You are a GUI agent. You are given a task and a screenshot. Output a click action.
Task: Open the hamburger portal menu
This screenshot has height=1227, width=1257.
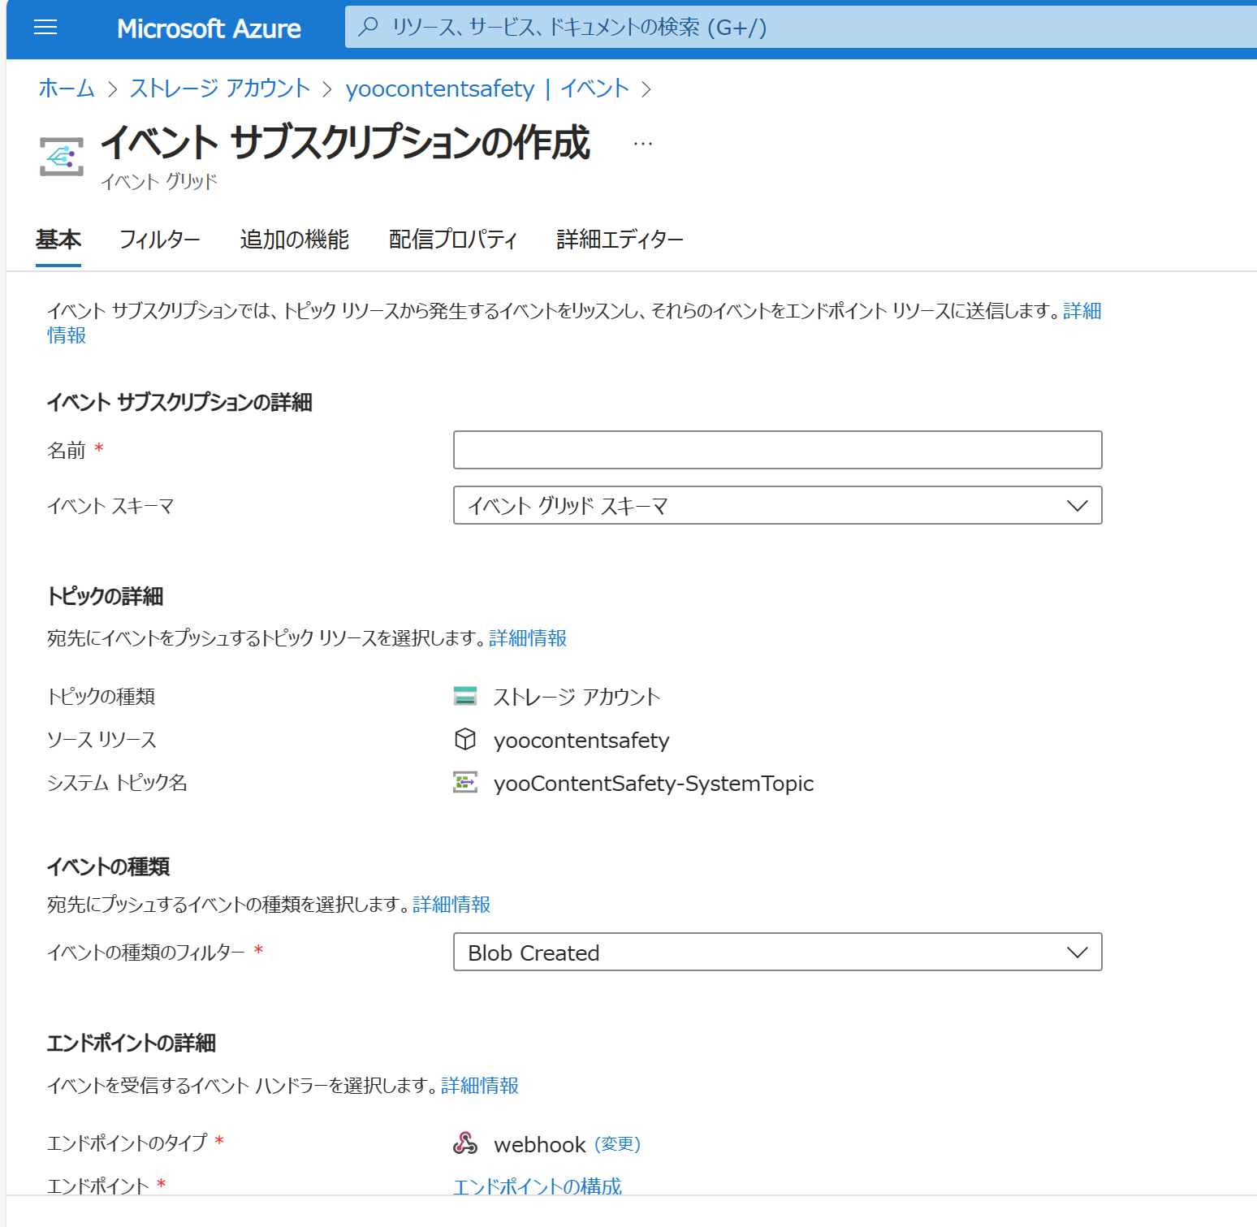point(45,28)
